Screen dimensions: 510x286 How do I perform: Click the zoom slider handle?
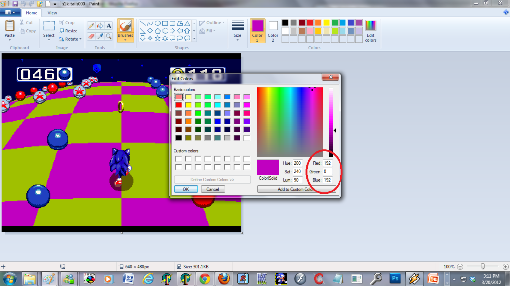pos(483,266)
